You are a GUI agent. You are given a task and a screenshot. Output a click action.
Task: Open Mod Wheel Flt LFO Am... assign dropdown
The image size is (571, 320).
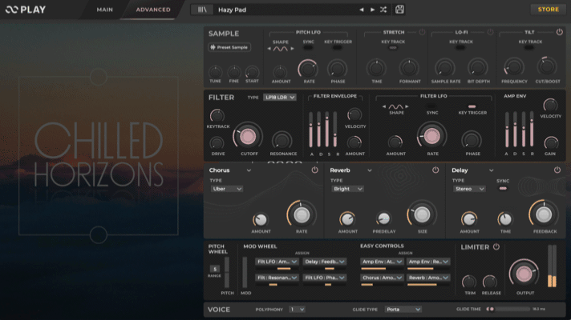[277, 262]
